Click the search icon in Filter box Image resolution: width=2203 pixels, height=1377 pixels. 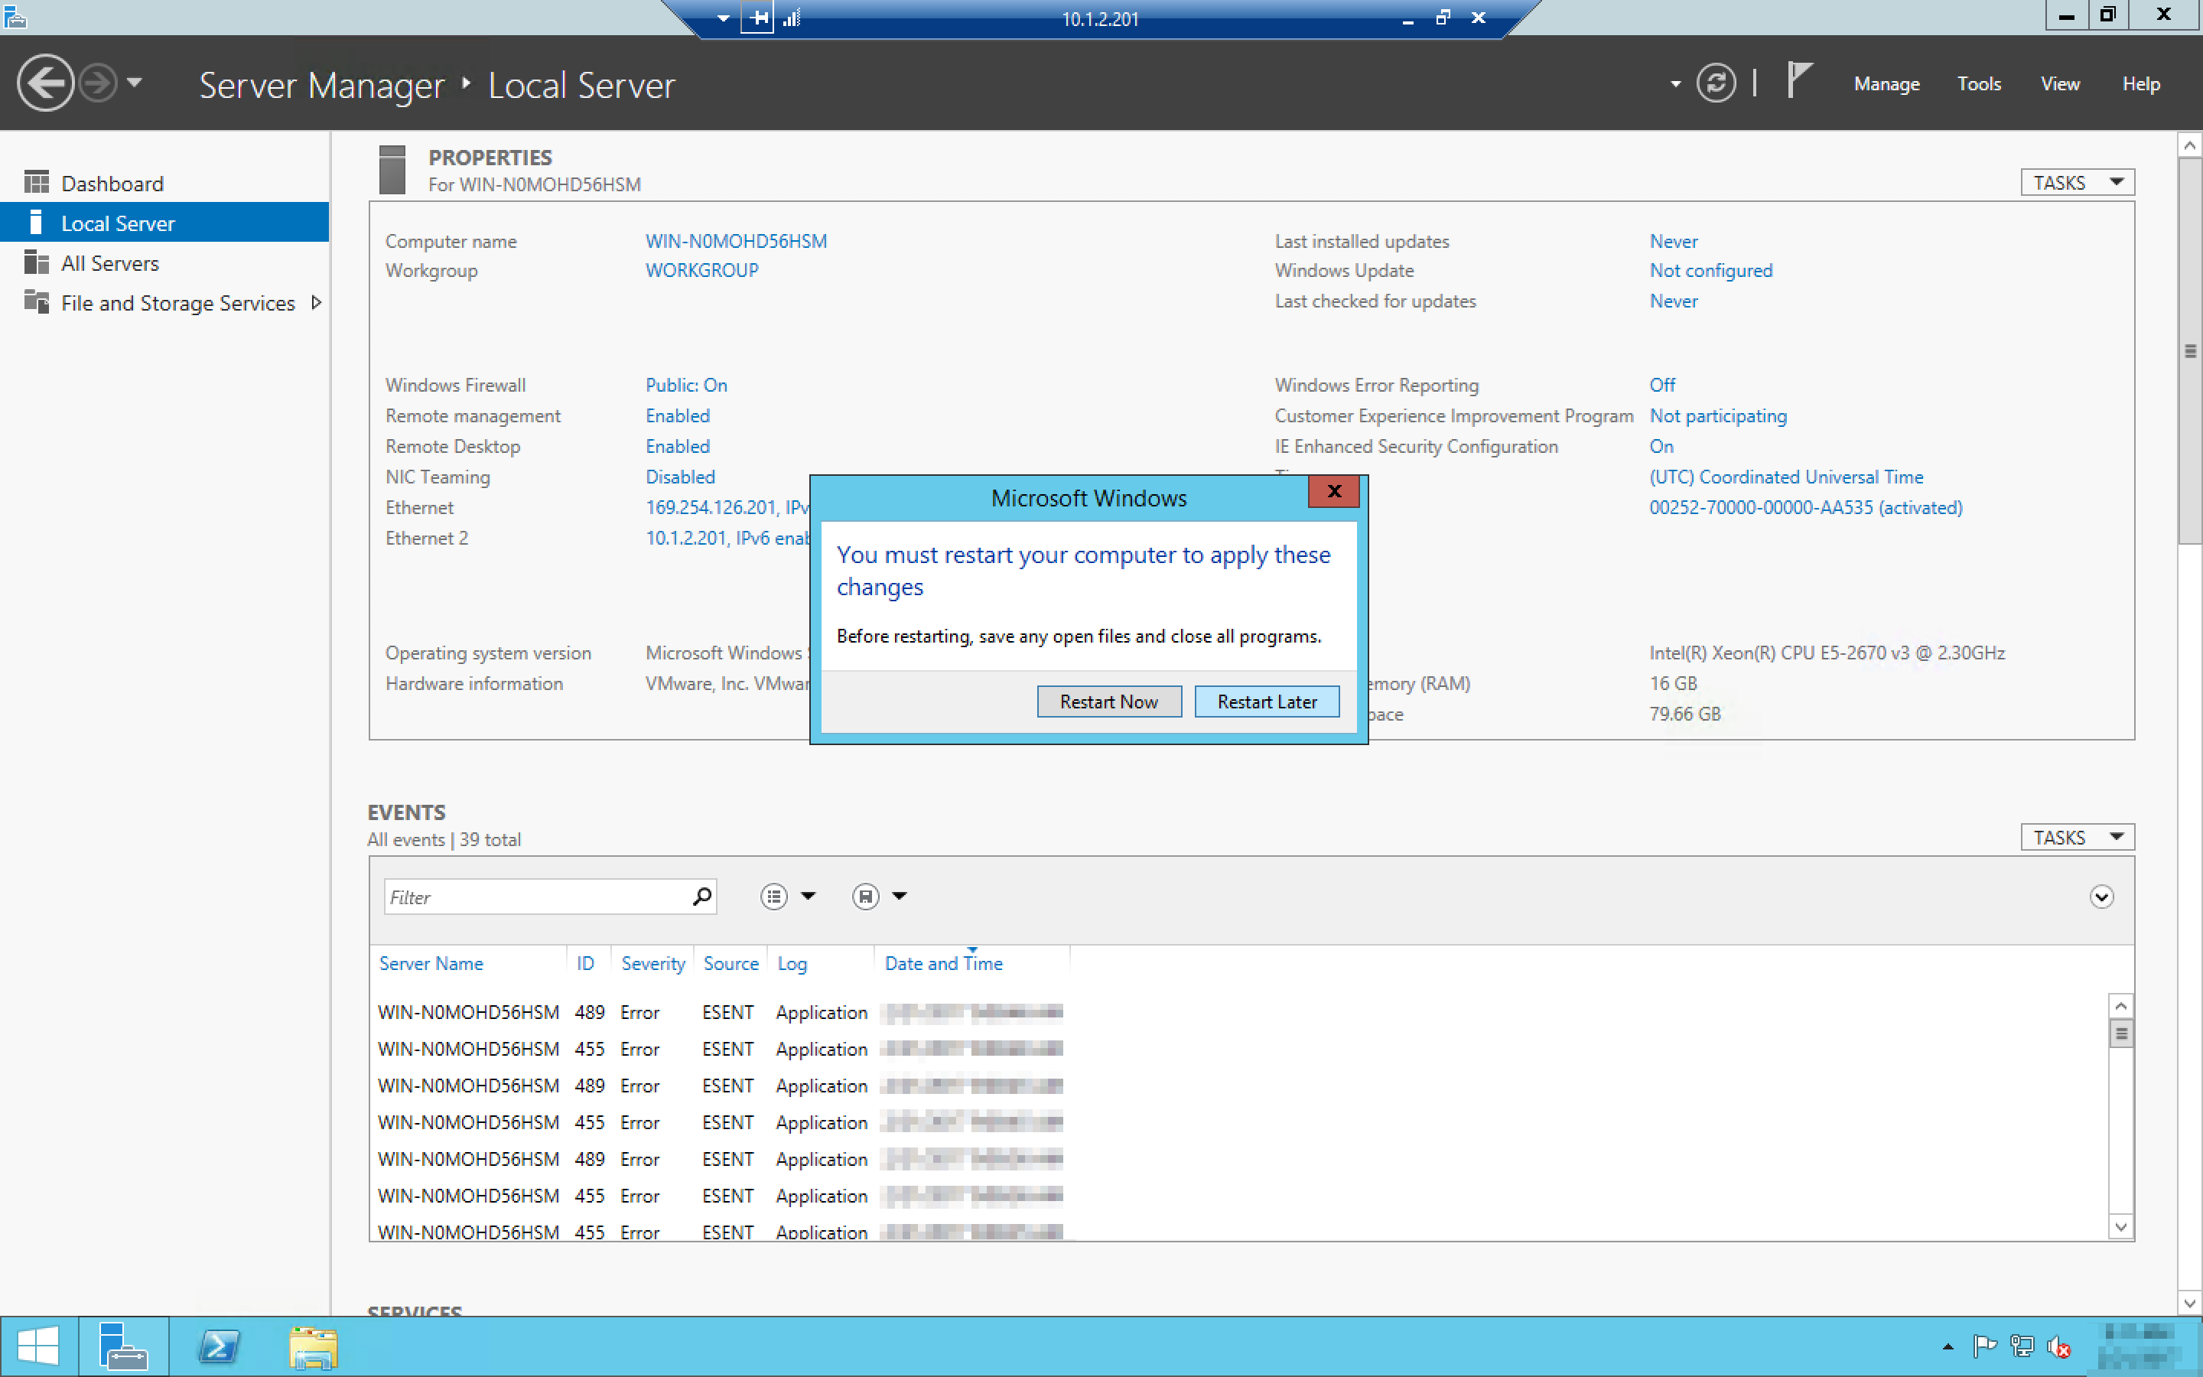coord(701,897)
